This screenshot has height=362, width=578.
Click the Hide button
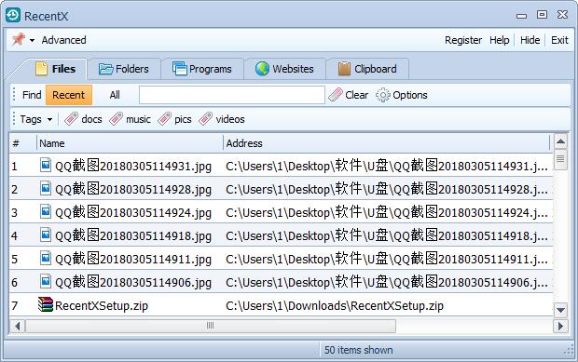click(x=530, y=40)
